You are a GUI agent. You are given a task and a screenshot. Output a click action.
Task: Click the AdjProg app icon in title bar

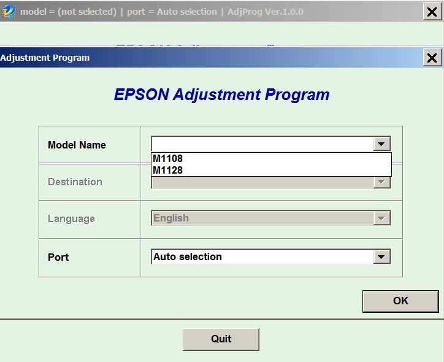pyautogui.click(x=9, y=11)
